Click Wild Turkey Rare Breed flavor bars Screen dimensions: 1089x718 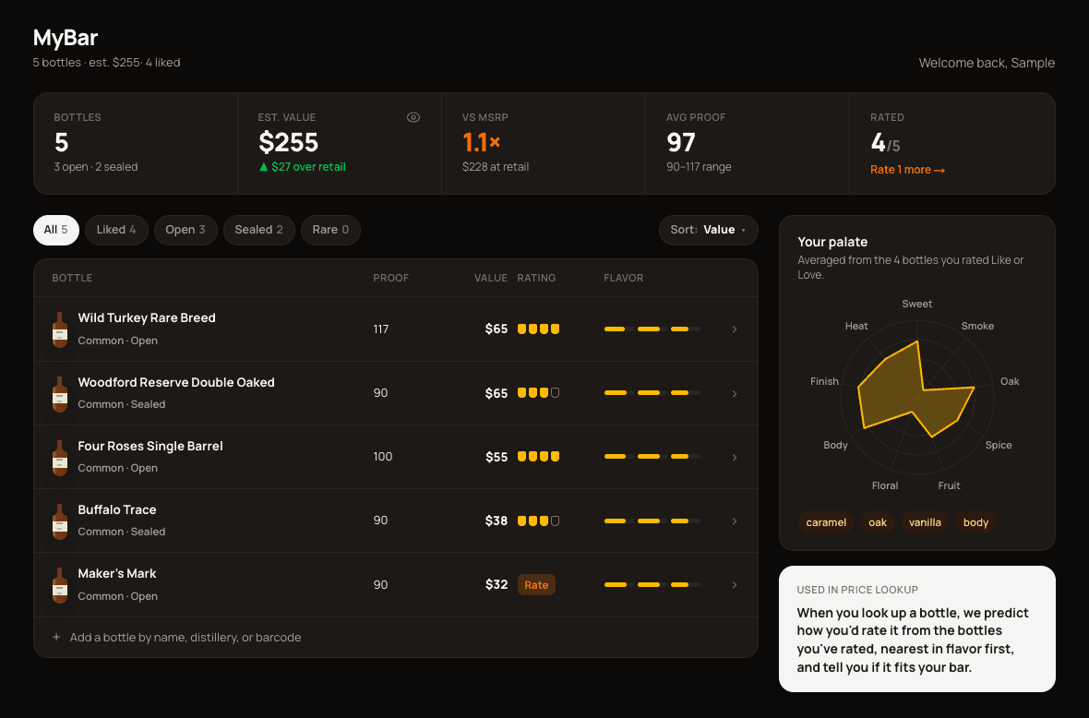tap(652, 329)
